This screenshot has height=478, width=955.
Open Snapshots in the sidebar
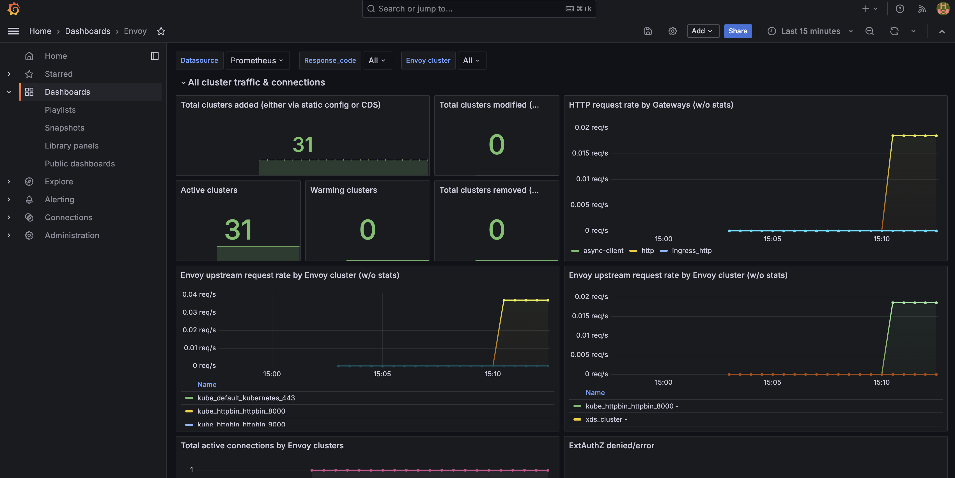pos(65,128)
